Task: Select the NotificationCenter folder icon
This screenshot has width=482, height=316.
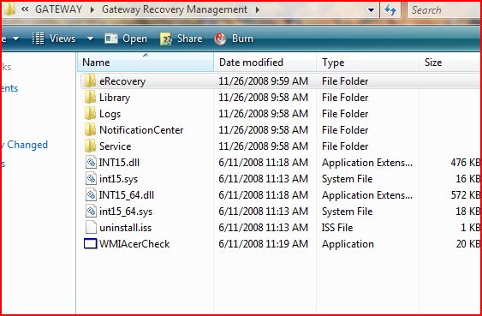Action: coord(90,130)
